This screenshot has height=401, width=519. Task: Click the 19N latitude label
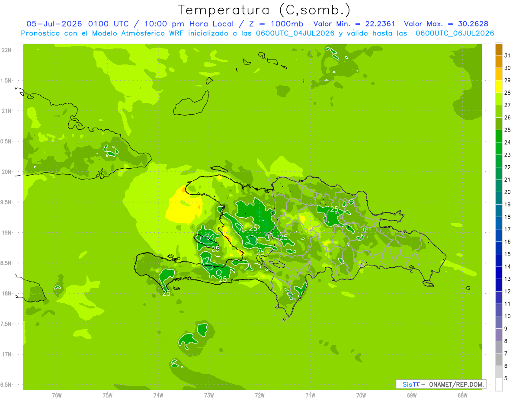(x=7, y=233)
